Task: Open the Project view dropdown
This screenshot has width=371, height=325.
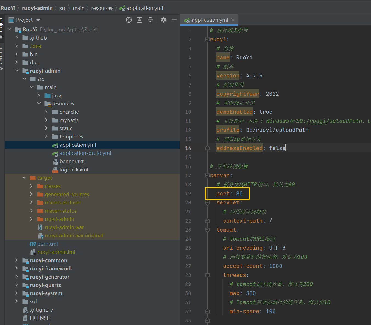Action: pos(38,20)
